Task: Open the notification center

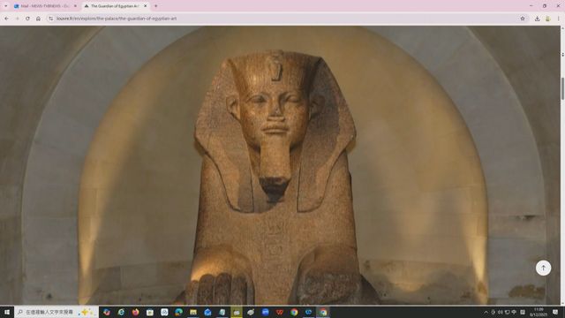Action: tap(555, 312)
